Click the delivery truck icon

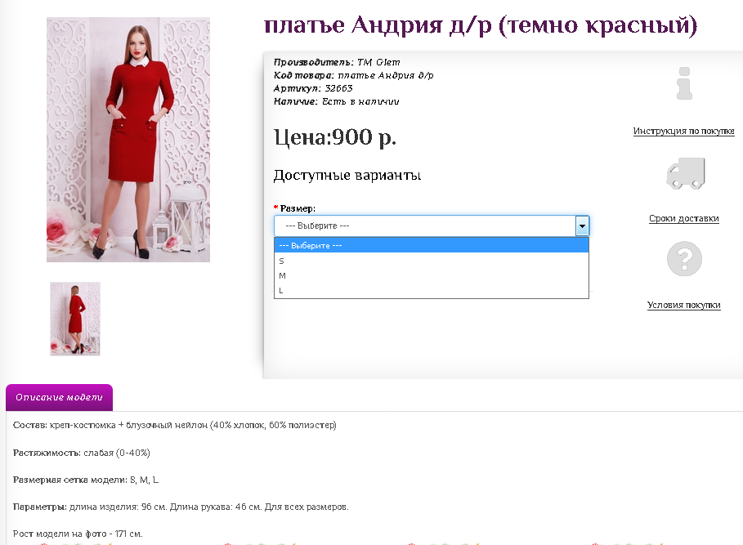(x=686, y=173)
